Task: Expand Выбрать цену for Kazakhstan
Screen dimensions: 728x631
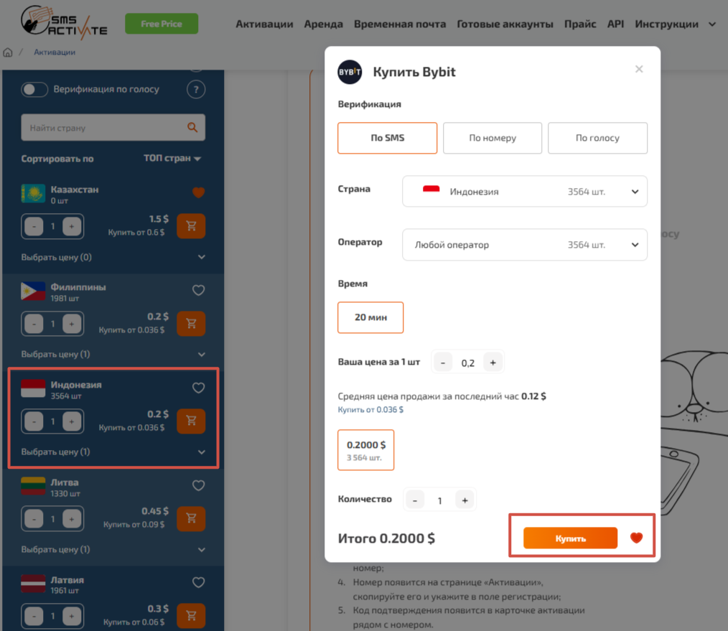Action: [113, 257]
